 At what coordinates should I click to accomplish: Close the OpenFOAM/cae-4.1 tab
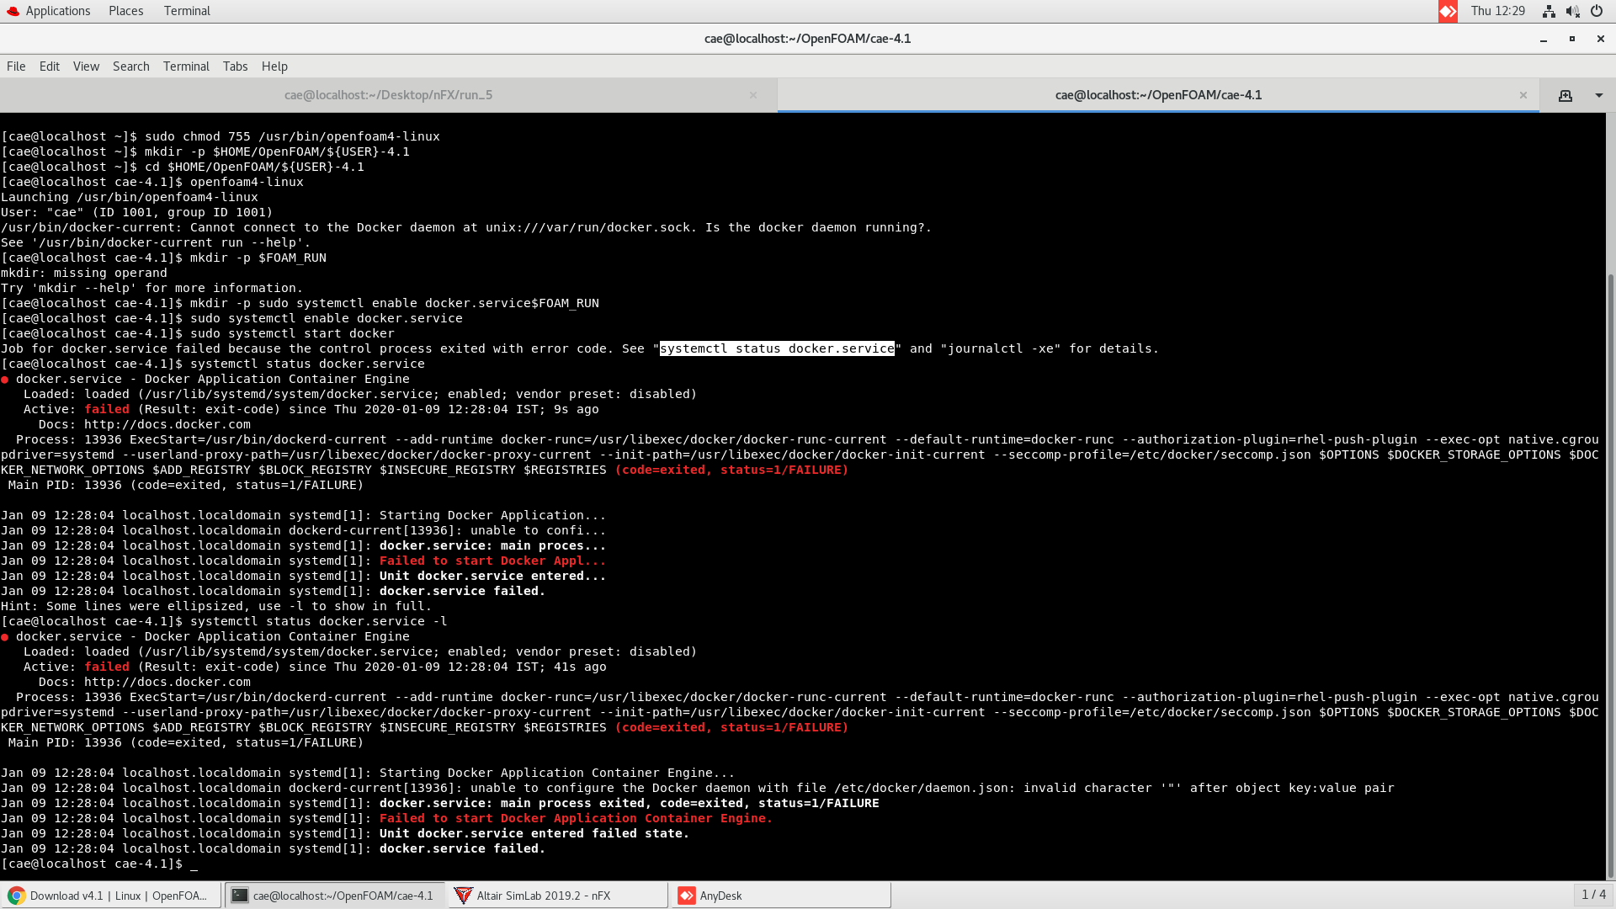(1523, 95)
